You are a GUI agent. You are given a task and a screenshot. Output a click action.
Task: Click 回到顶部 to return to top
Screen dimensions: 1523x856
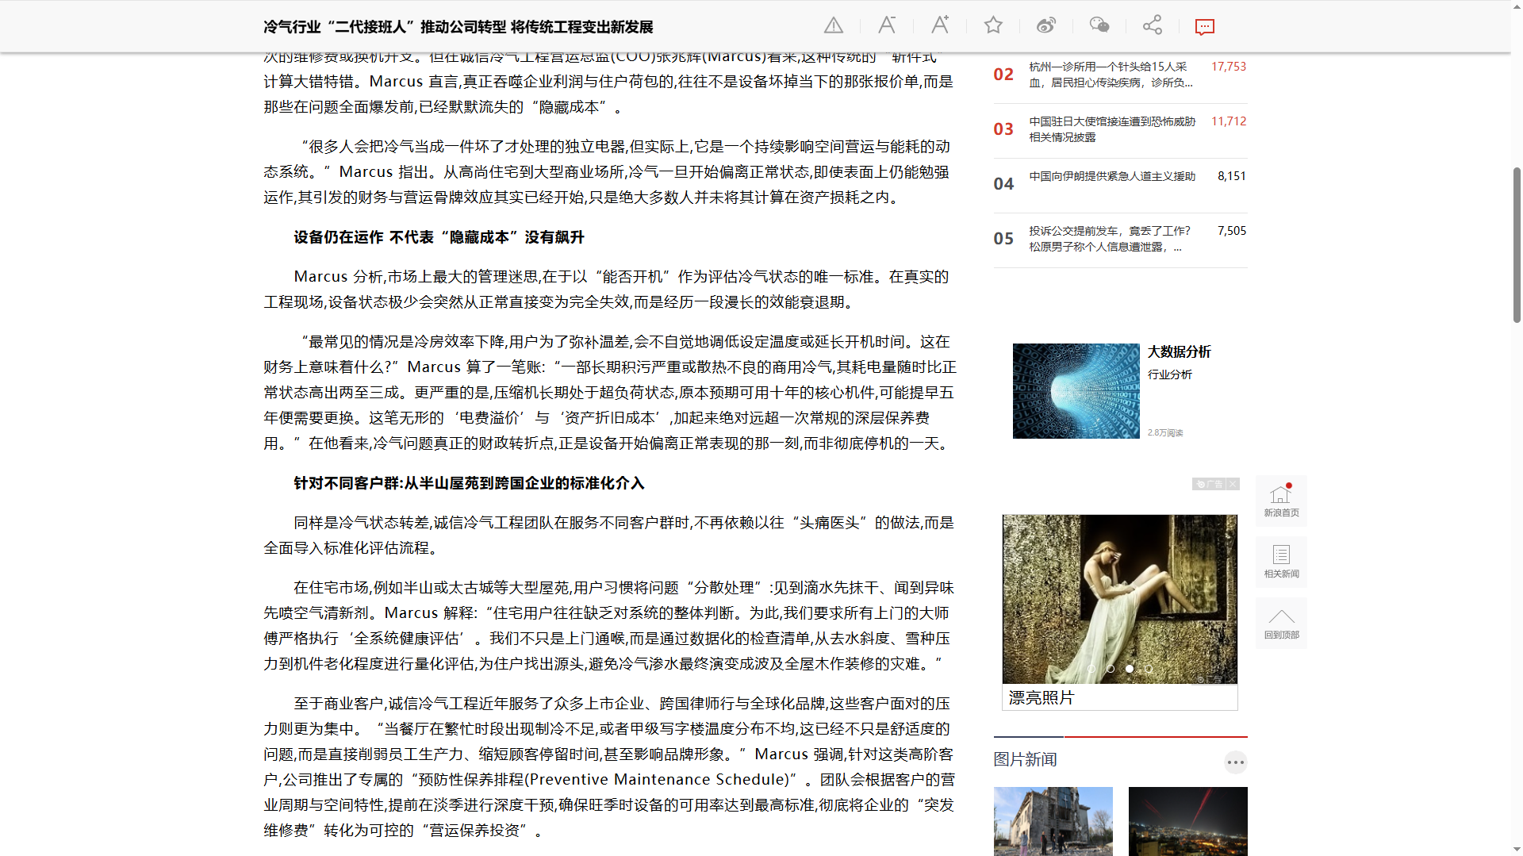tap(1281, 623)
